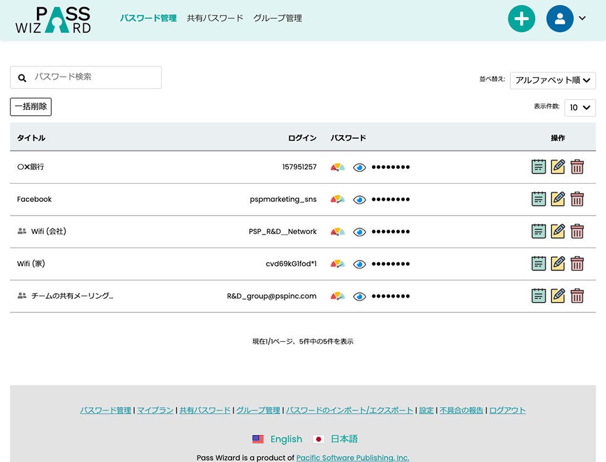Go to グループ管理 tab
The height and width of the screenshot is (462, 606).
[277, 18]
